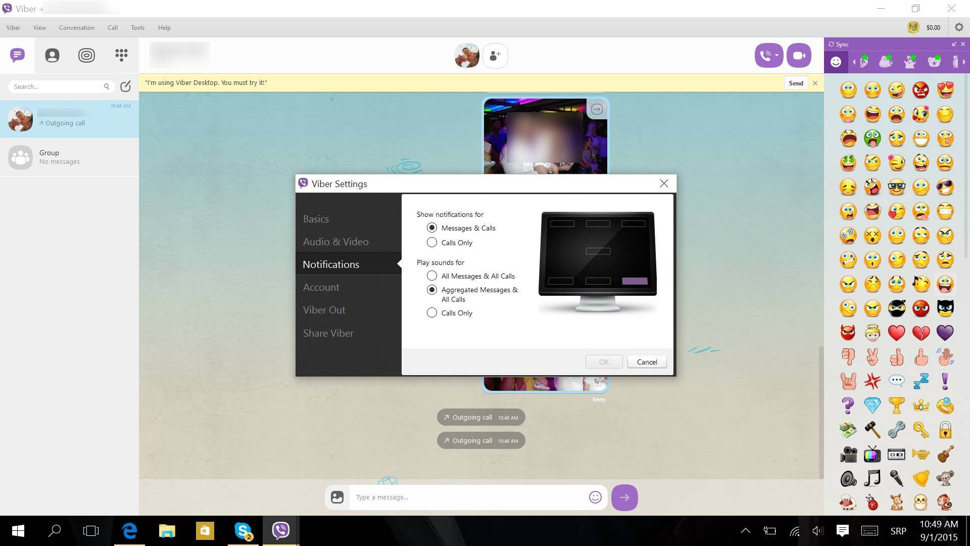Click the add participant icon
The image size is (970, 546).
pyautogui.click(x=495, y=56)
